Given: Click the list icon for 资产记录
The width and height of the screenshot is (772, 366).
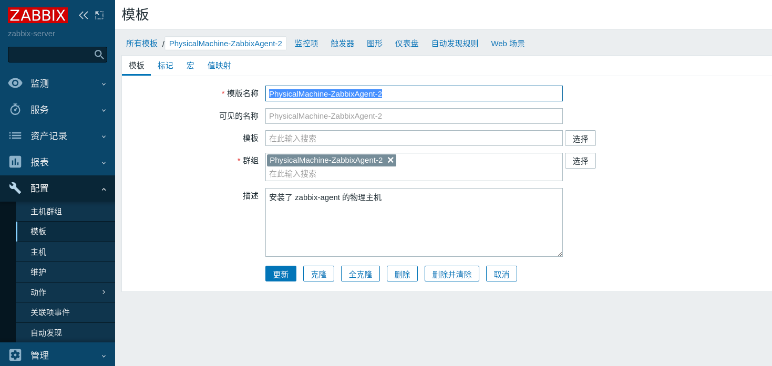Looking at the screenshot, I should coord(15,135).
